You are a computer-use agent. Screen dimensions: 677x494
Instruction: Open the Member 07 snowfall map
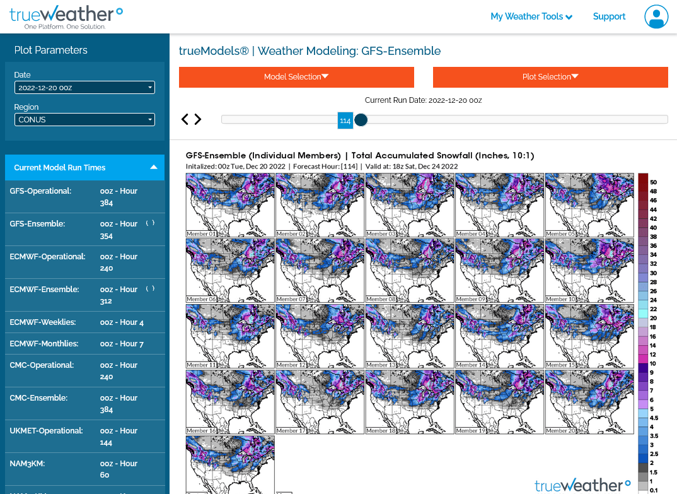(320, 271)
